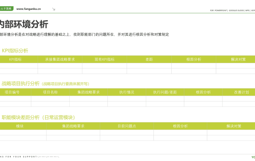
Task: Click the '内部环境分析' slide title
Action: click(x=24, y=24)
